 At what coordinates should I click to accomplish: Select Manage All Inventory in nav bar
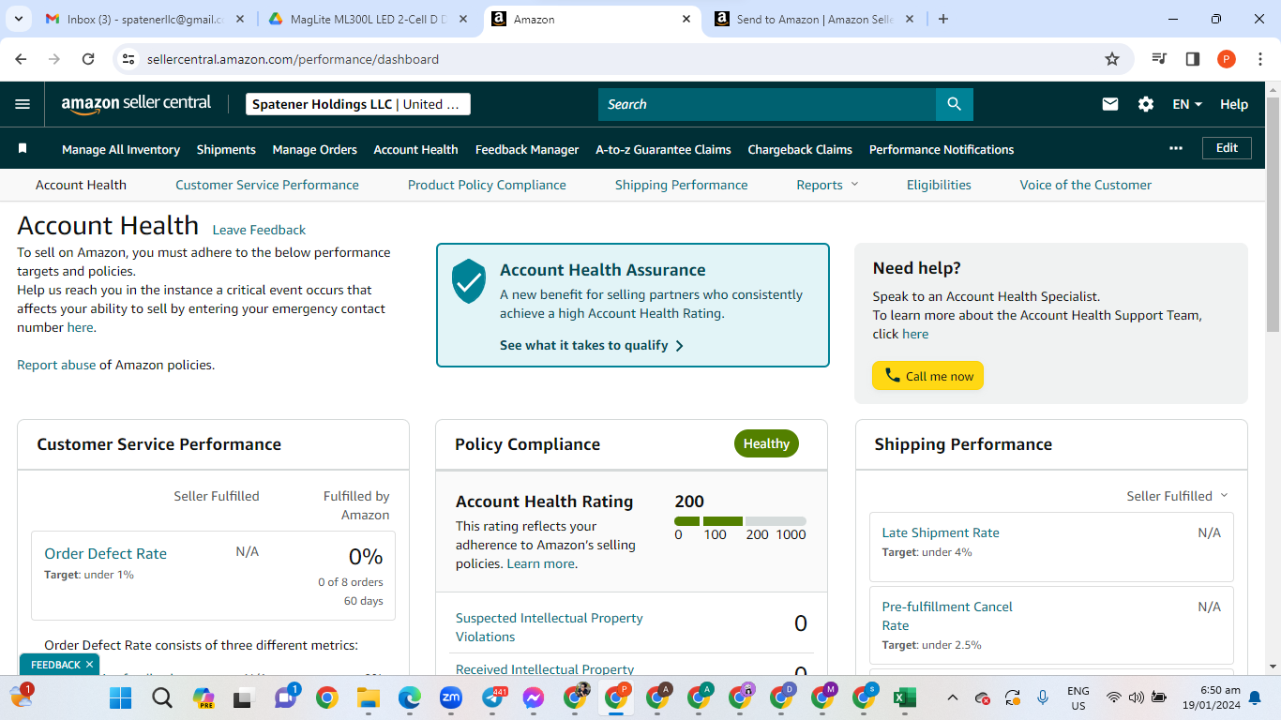coord(121,149)
